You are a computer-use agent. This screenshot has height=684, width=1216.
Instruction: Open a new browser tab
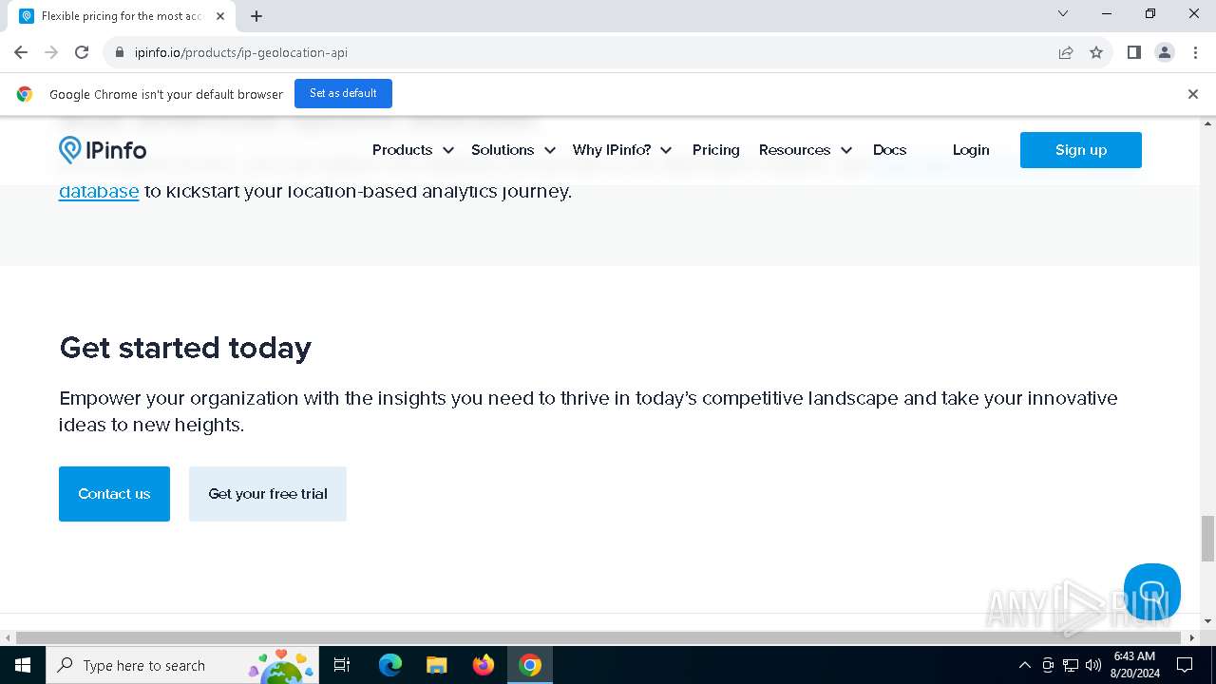click(256, 16)
